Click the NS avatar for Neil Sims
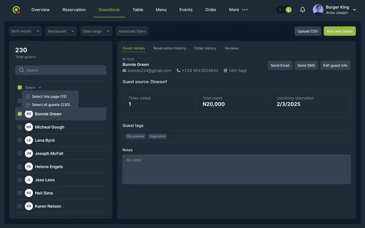 [x=29, y=193]
